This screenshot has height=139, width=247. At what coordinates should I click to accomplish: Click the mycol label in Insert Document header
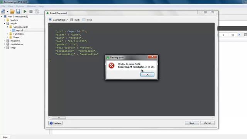pyautogui.click(x=89, y=20)
